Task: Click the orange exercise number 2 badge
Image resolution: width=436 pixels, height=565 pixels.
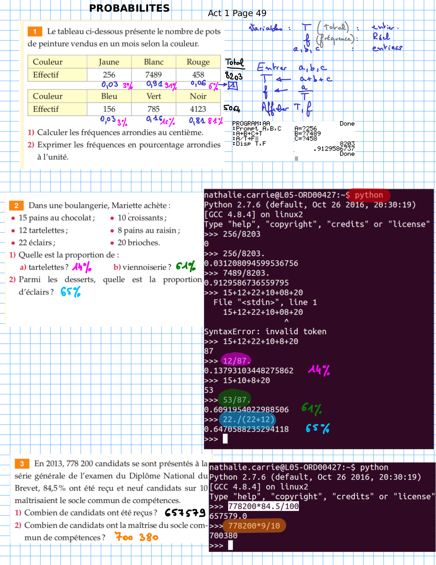Action: [16, 205]
